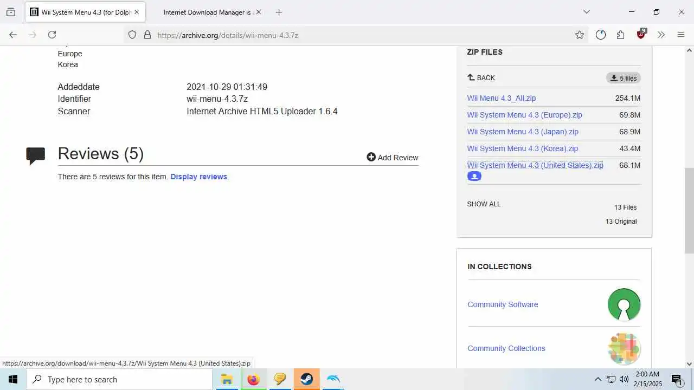
Task: Download Wii Menu 4.3_All.zip
Action: 502,98
